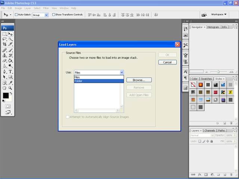The width and height of the screenshot is (239, 179).
Task: Toggle lock transparent pixels in Layers
Action: [x=199, y=141]
